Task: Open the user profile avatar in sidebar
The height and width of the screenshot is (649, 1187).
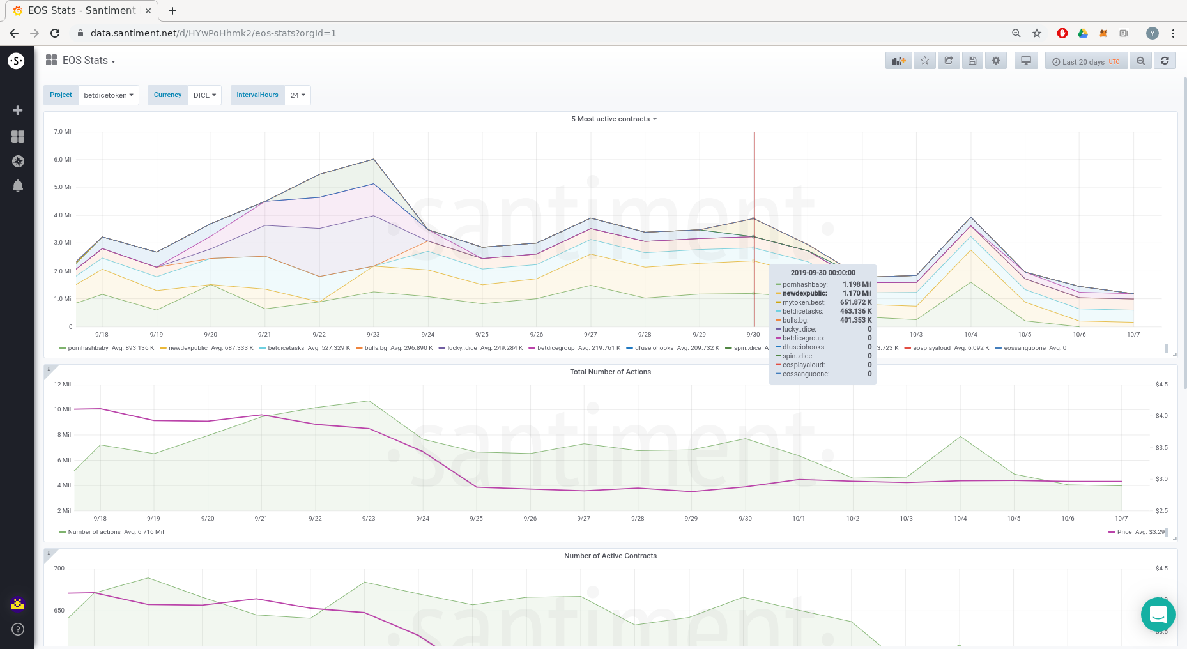Action: (x=18, y=603)
